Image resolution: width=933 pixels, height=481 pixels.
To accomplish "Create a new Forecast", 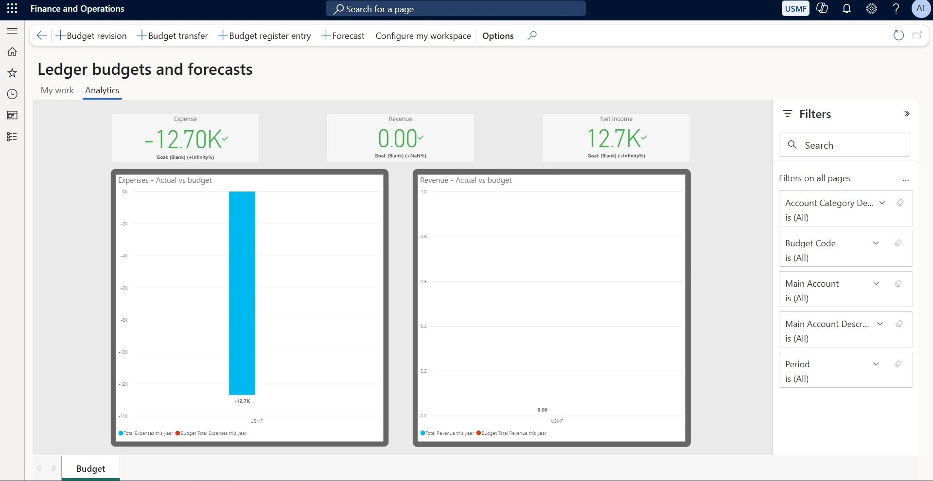I will tap(343, 36).
